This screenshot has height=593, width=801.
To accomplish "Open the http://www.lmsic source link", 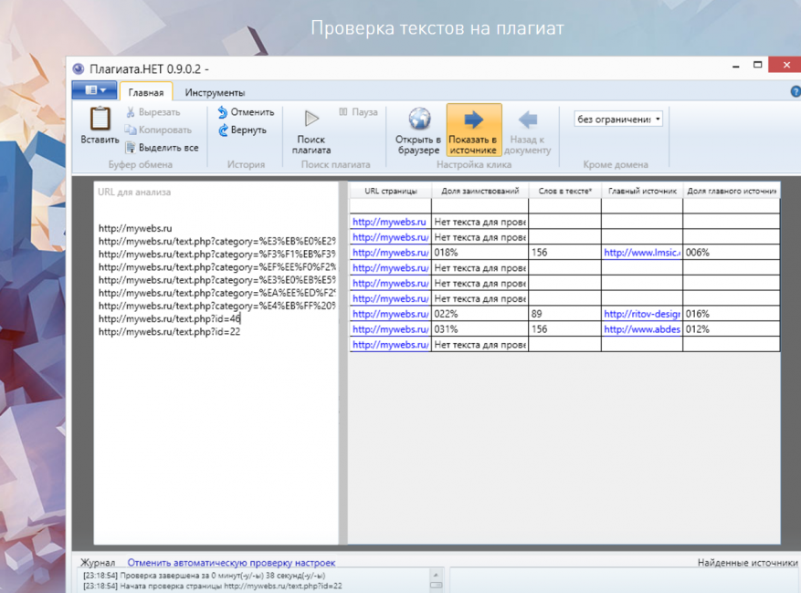I will pos(642,253).
